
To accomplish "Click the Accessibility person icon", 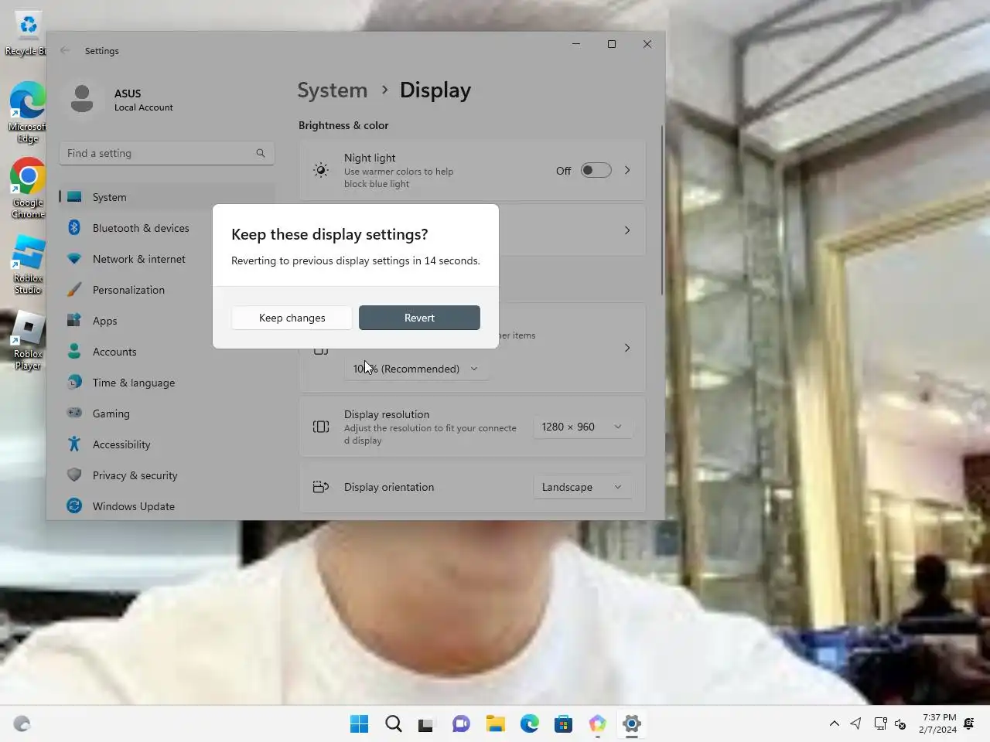I will 74,444.
